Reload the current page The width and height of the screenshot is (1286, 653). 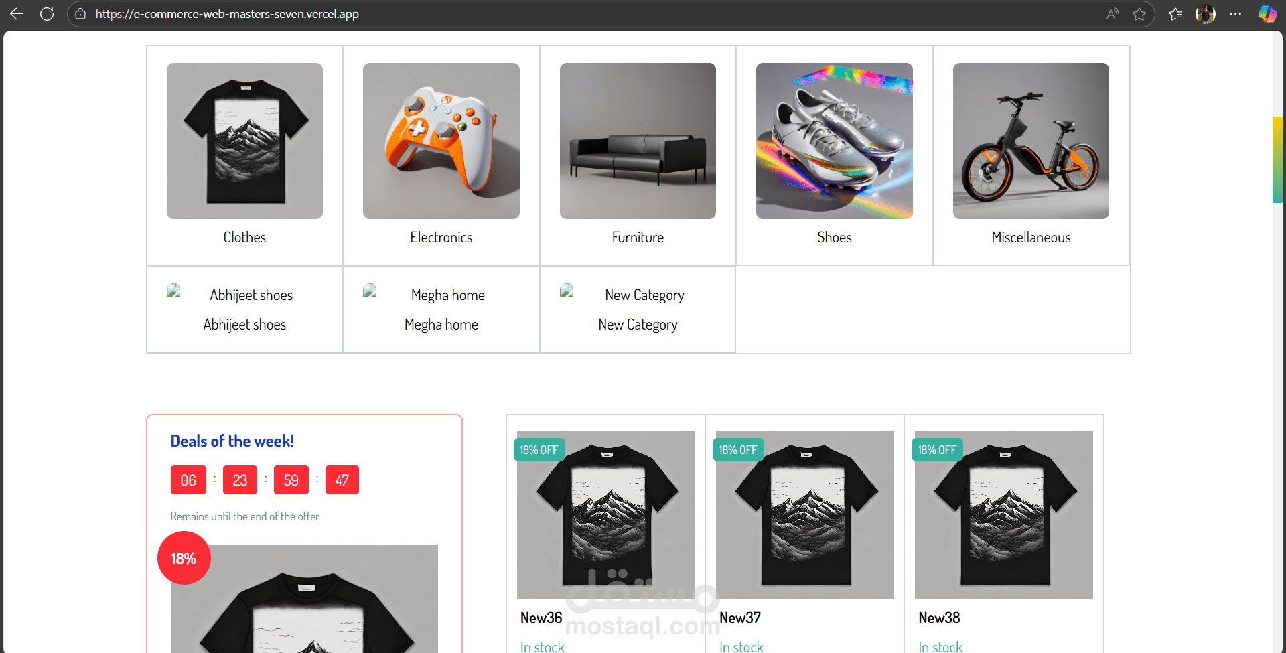(47, 14)
